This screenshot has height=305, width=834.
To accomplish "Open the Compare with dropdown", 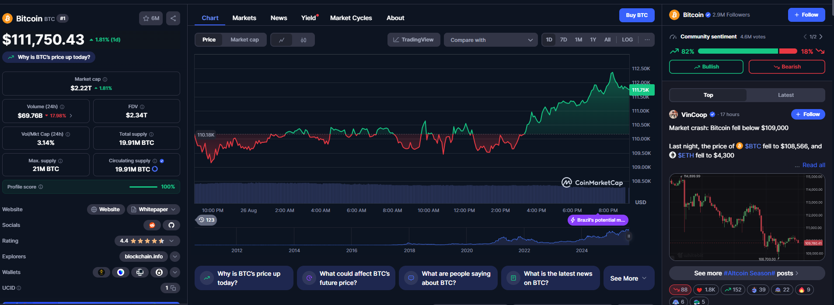I will tap(491, 40).
